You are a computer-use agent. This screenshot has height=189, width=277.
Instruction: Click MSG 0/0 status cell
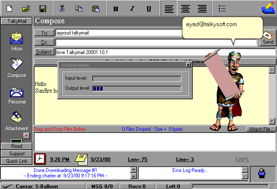coord(102,187)
